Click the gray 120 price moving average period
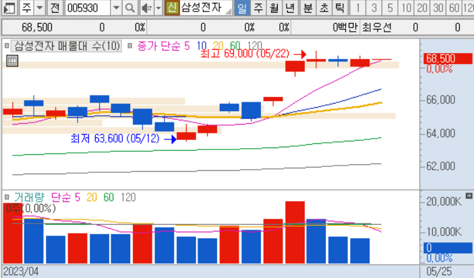 tap(254, 46)
